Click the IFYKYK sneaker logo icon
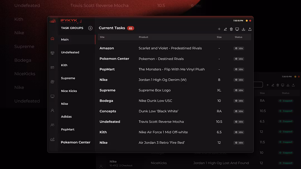Viewport: 301px width, 169px height. pos(53,21)
